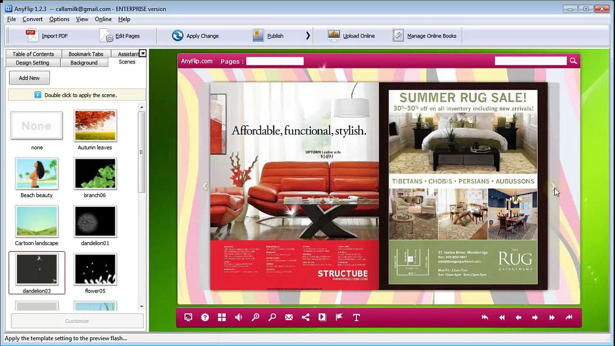Go to next page with the right arrow in the bottom bar

[x=535, y=317]
